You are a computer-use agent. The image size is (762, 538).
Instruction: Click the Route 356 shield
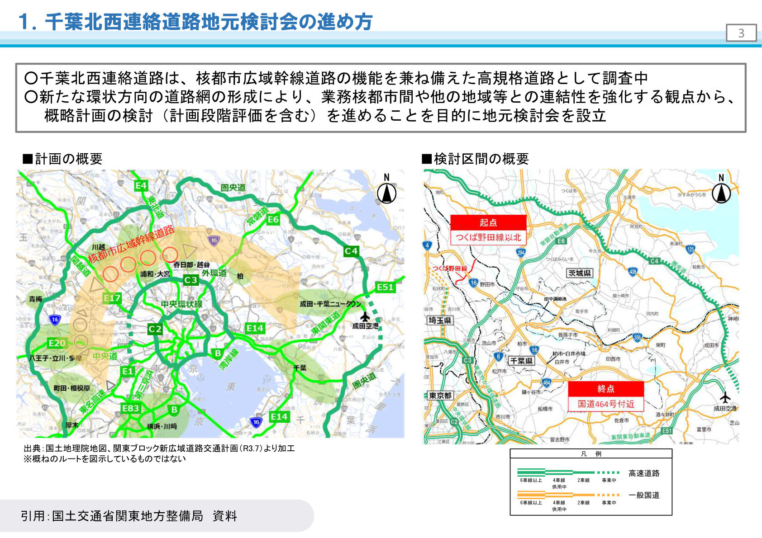click(x=637, y=337)
